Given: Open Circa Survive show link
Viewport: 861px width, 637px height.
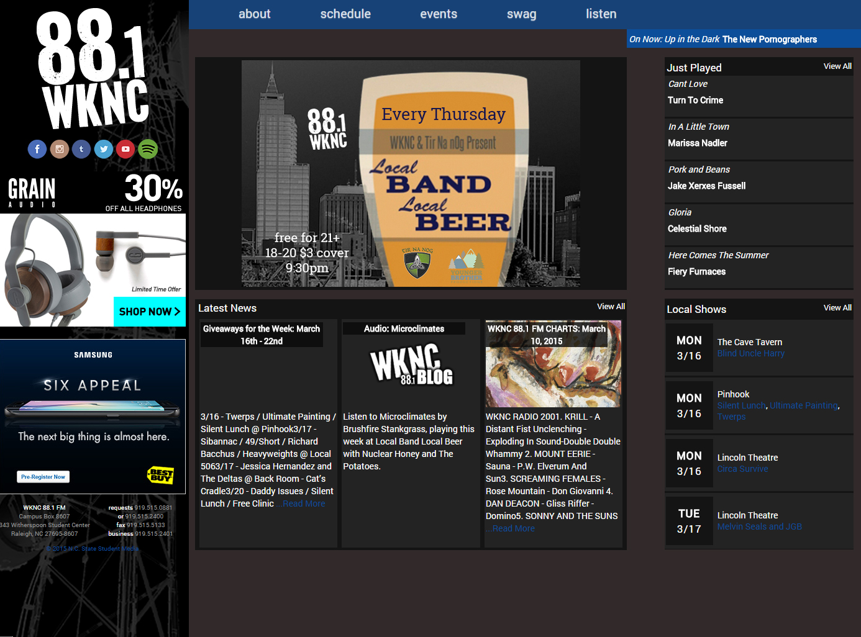Looking at the screenshot, I should pos(742,469).
